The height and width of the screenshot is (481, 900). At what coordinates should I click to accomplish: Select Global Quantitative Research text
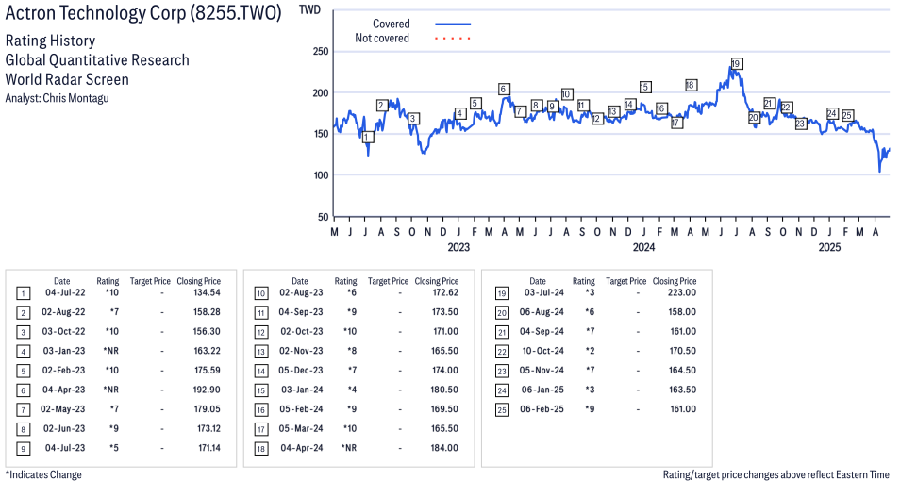97,60
